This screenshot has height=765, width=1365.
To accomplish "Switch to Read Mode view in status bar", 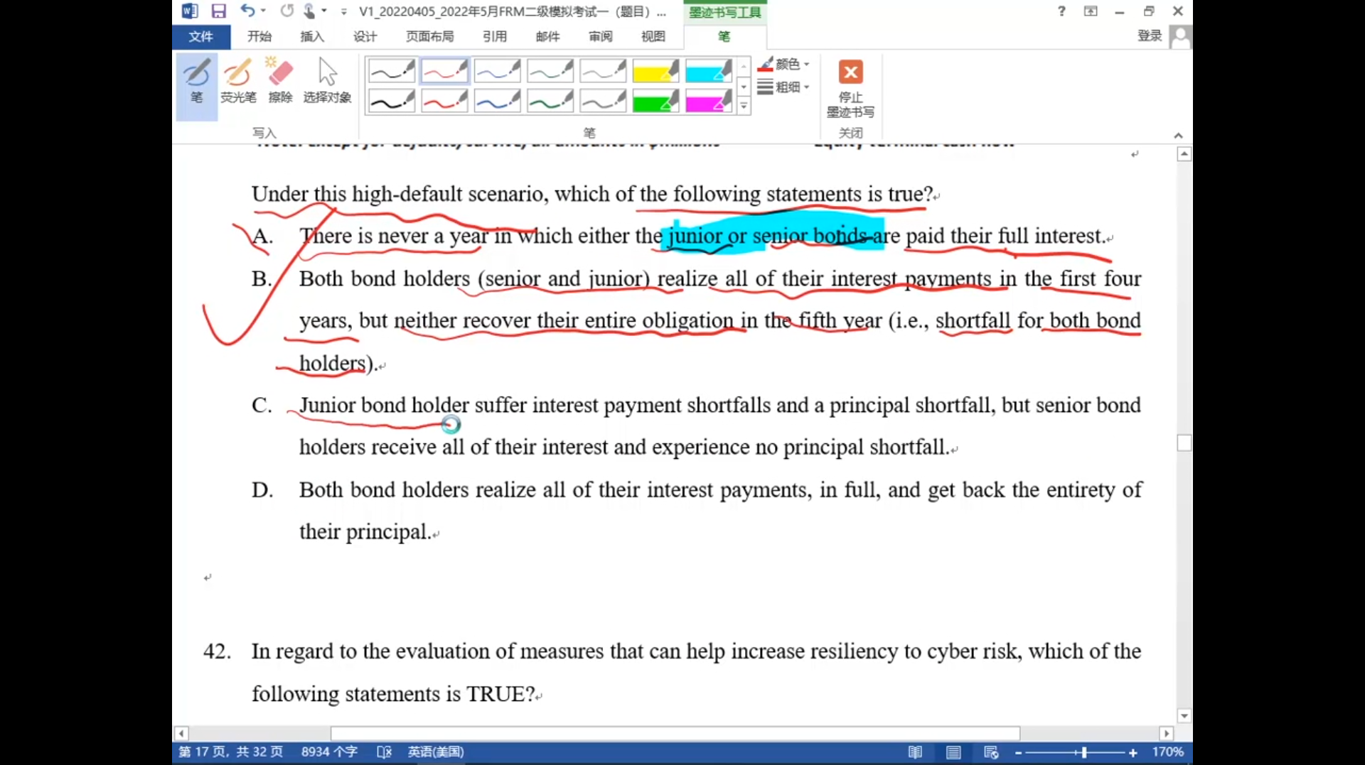I will pyautogui.click(x=915, y=752).
